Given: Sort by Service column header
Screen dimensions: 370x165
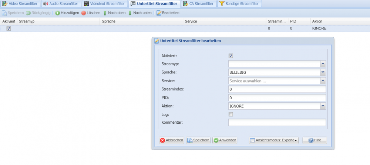Looking at the screenshot, I should coord(225,21).
